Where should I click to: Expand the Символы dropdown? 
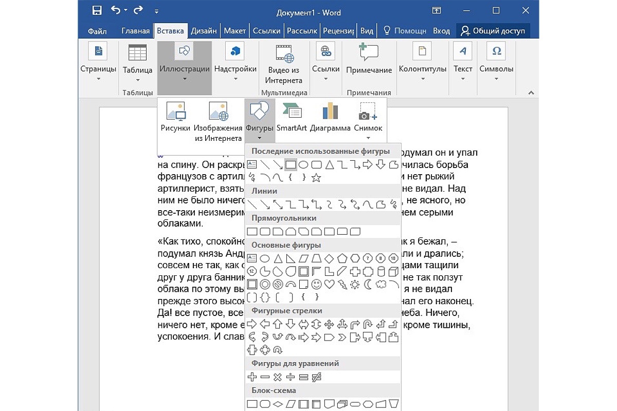496,62
